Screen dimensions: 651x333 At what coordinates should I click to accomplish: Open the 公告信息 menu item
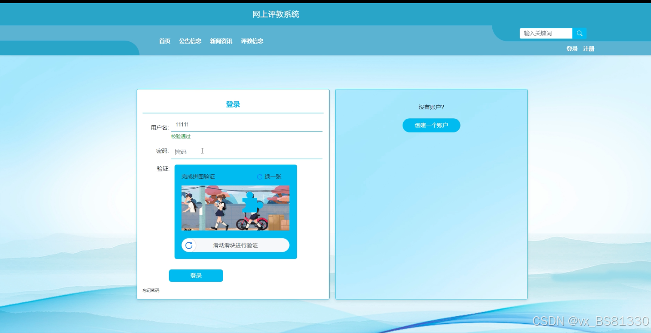click(190, 41)
